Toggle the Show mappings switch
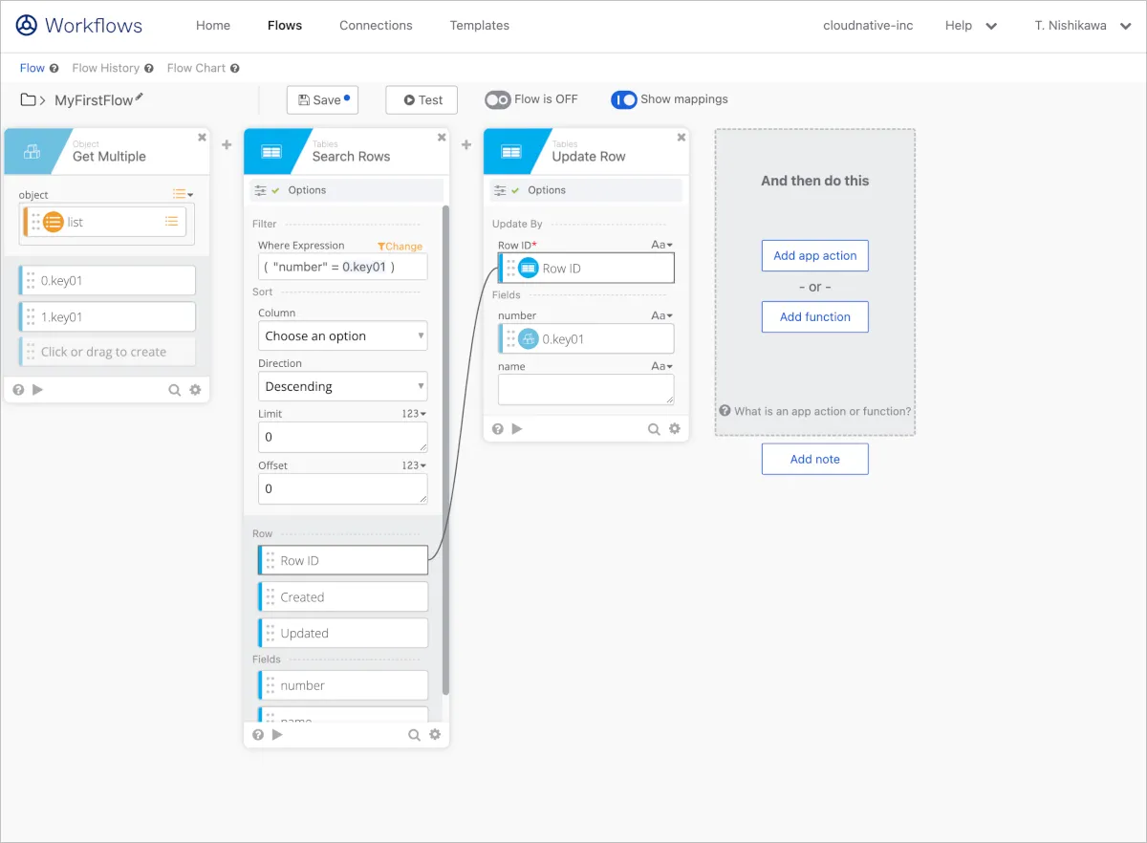1147x843 pixels. pos(624,99)
